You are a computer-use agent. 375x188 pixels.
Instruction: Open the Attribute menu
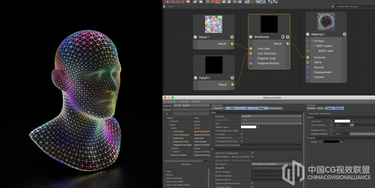click(x=196, y=102)
